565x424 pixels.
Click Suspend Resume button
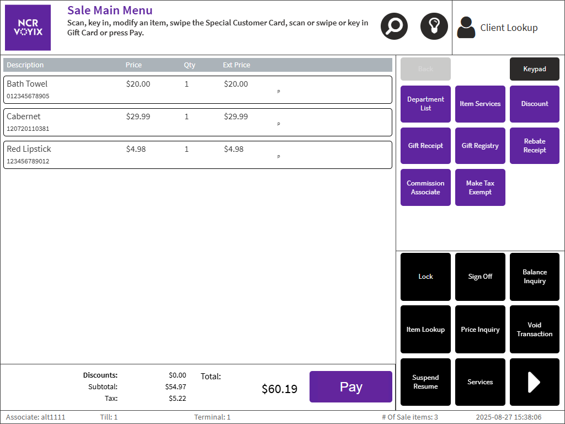pos(425,382)
